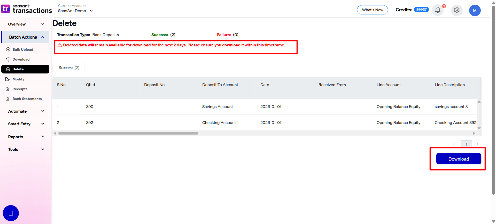This screenshot has height=224, width=496.
Task: Expand the Tools menu
Action: [26, 149]
